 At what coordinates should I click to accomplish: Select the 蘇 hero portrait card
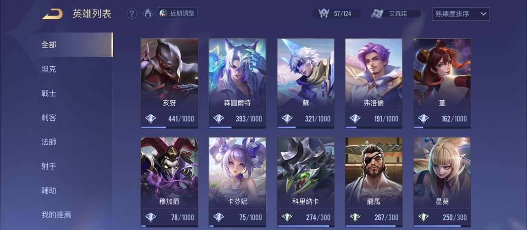click(x=306, y=83)
